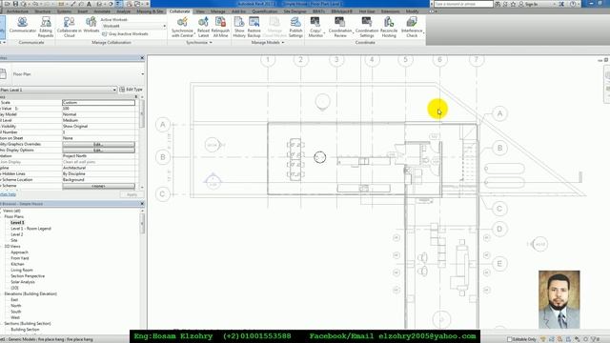Select the Building Section view

tap(26, 330)
